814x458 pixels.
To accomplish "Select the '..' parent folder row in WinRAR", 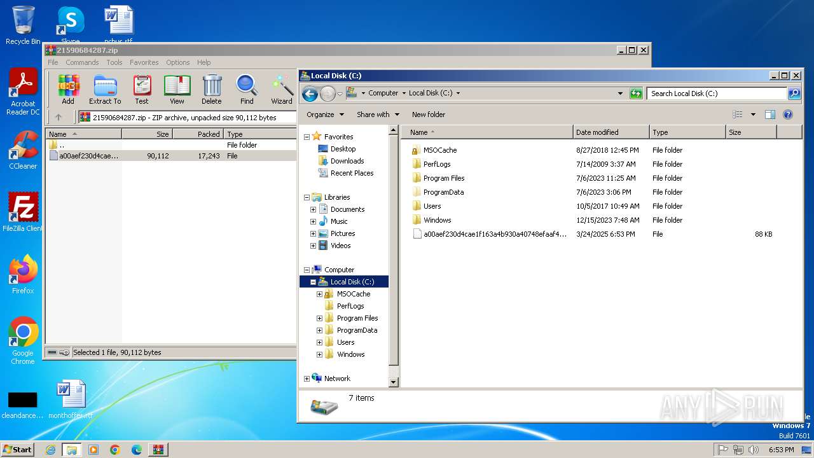I will [x=62, y=145].
